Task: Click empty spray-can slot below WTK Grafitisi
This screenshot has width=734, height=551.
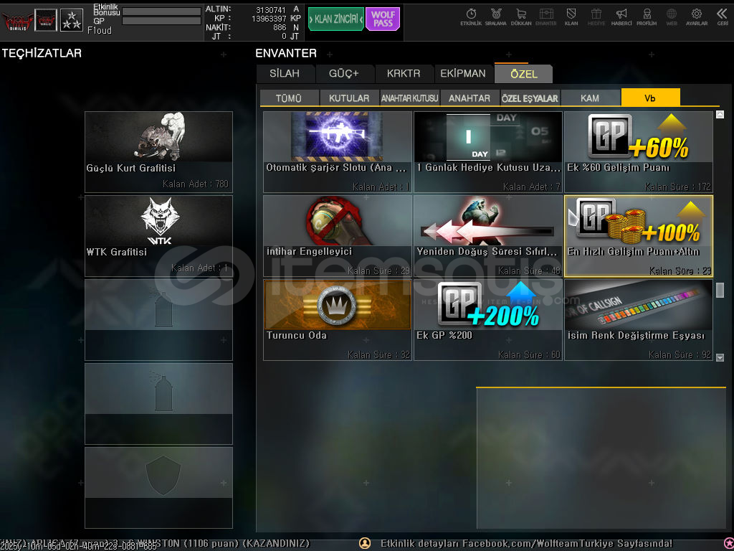Action: pos(158,320)
